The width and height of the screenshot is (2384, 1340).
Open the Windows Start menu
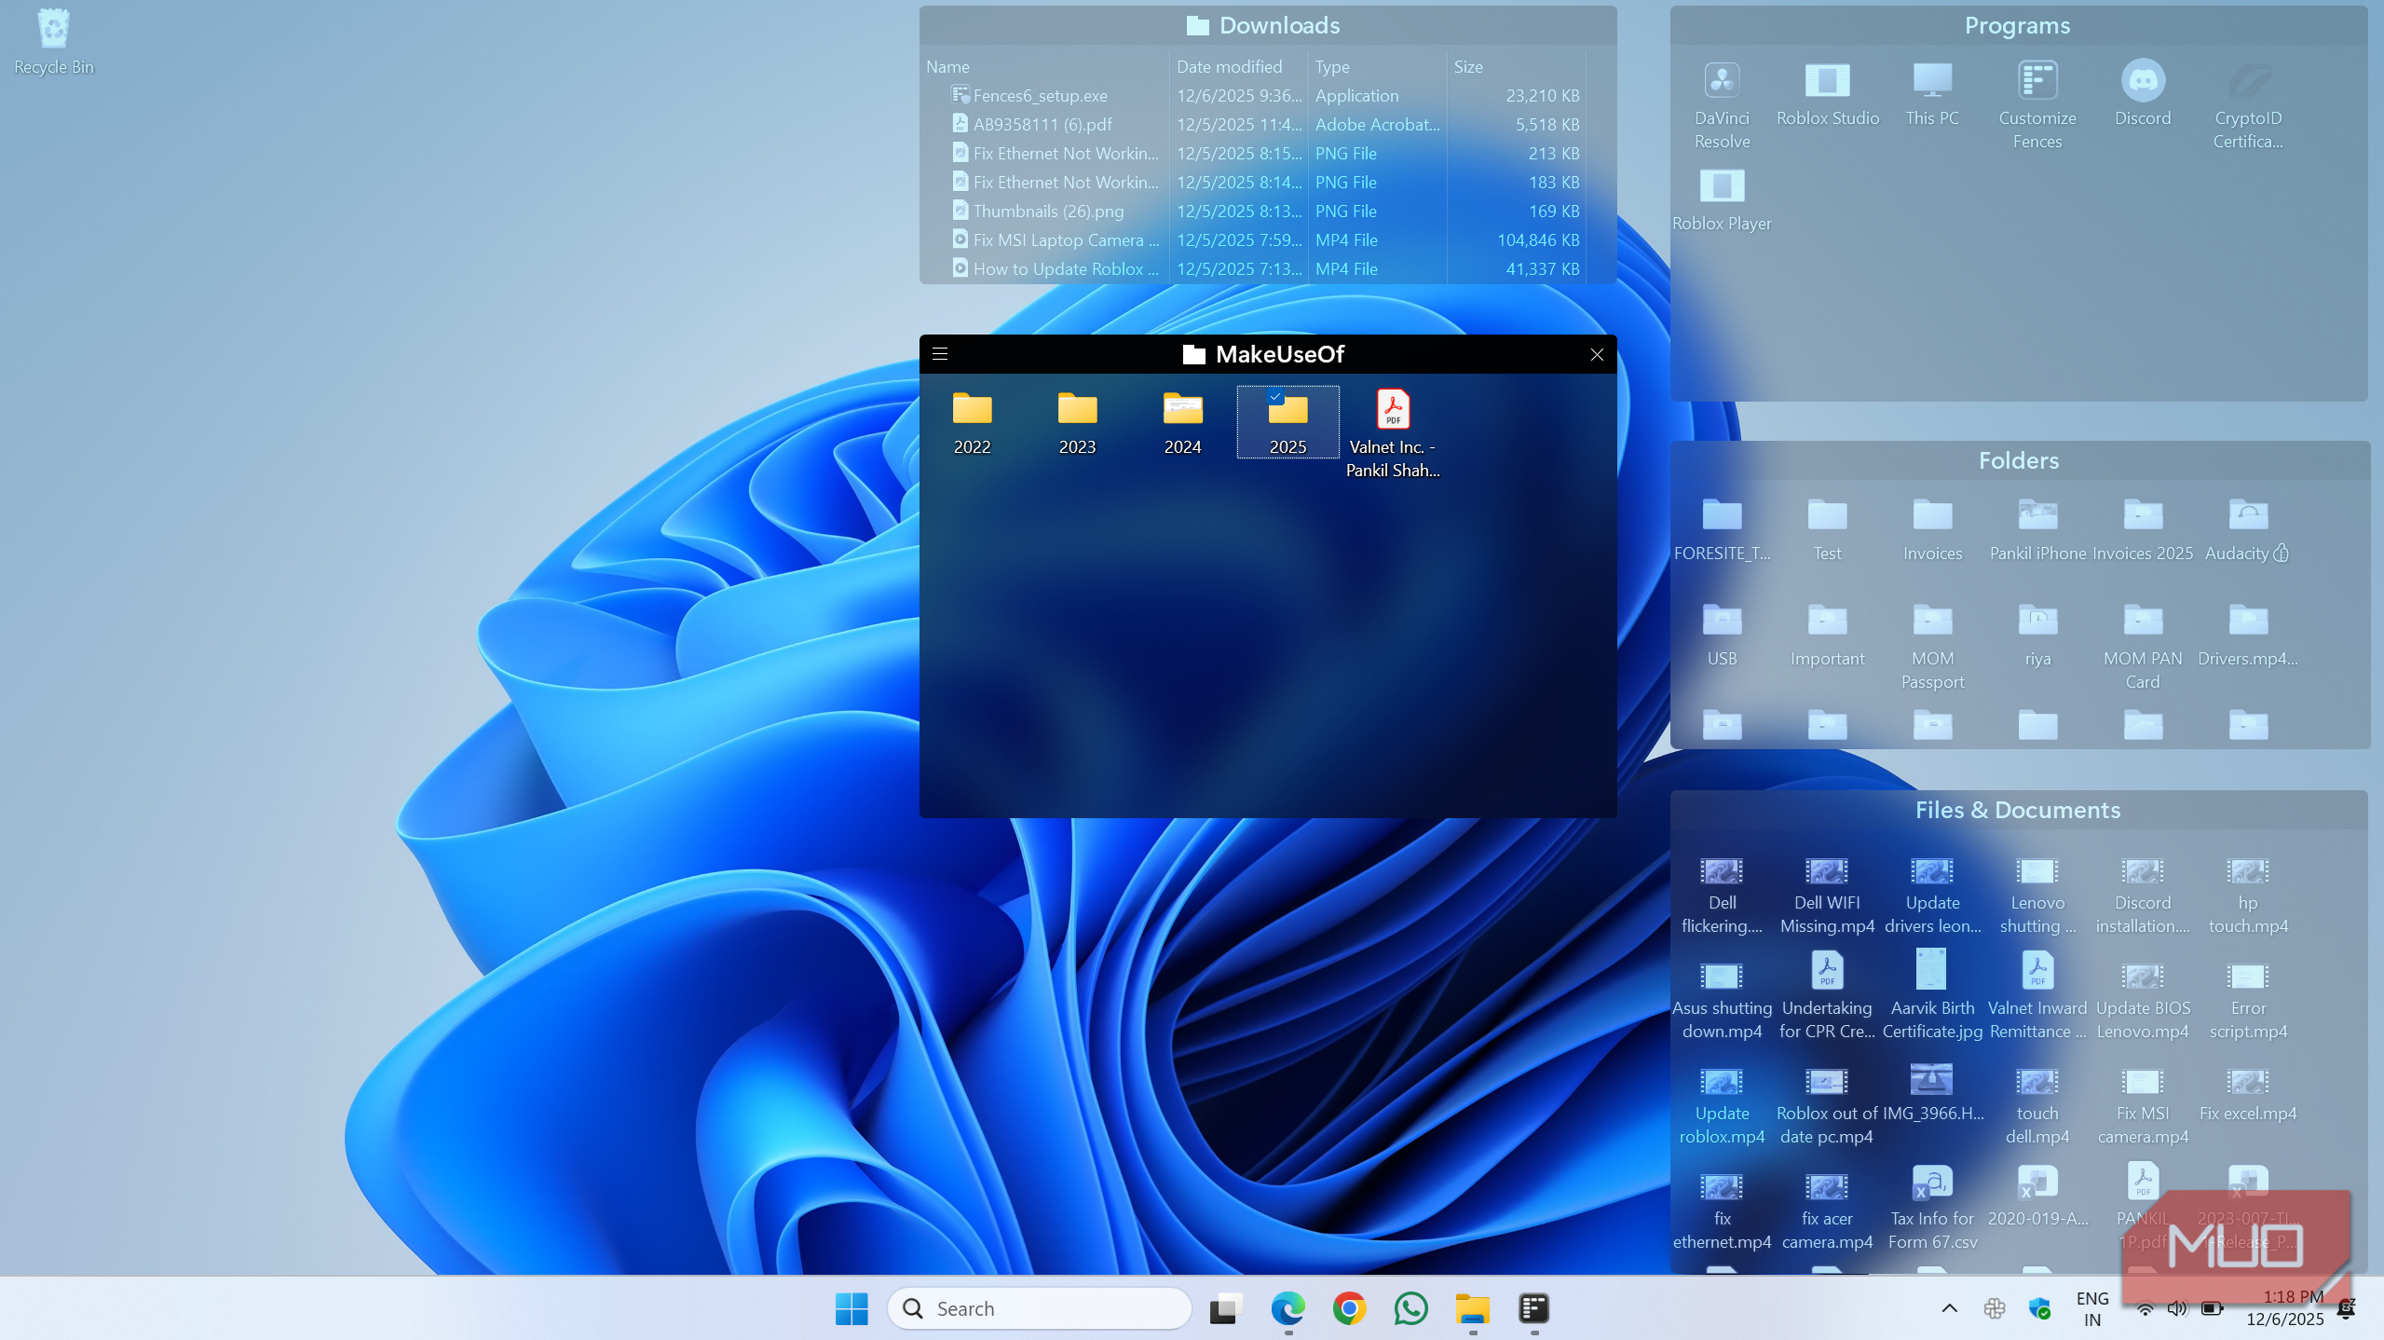point(851,1308)
